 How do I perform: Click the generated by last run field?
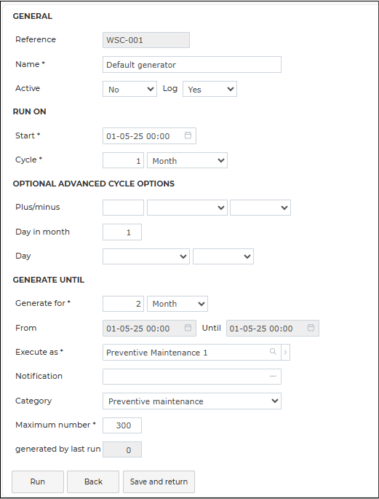pos(122,449)
